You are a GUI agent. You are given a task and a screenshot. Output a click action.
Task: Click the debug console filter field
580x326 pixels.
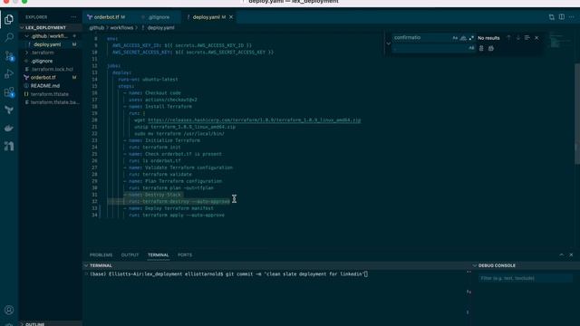pos(525,278)
